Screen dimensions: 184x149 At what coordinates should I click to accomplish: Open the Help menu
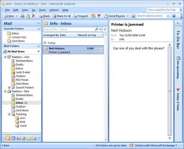pyautogui.click(x=65, y=10)
